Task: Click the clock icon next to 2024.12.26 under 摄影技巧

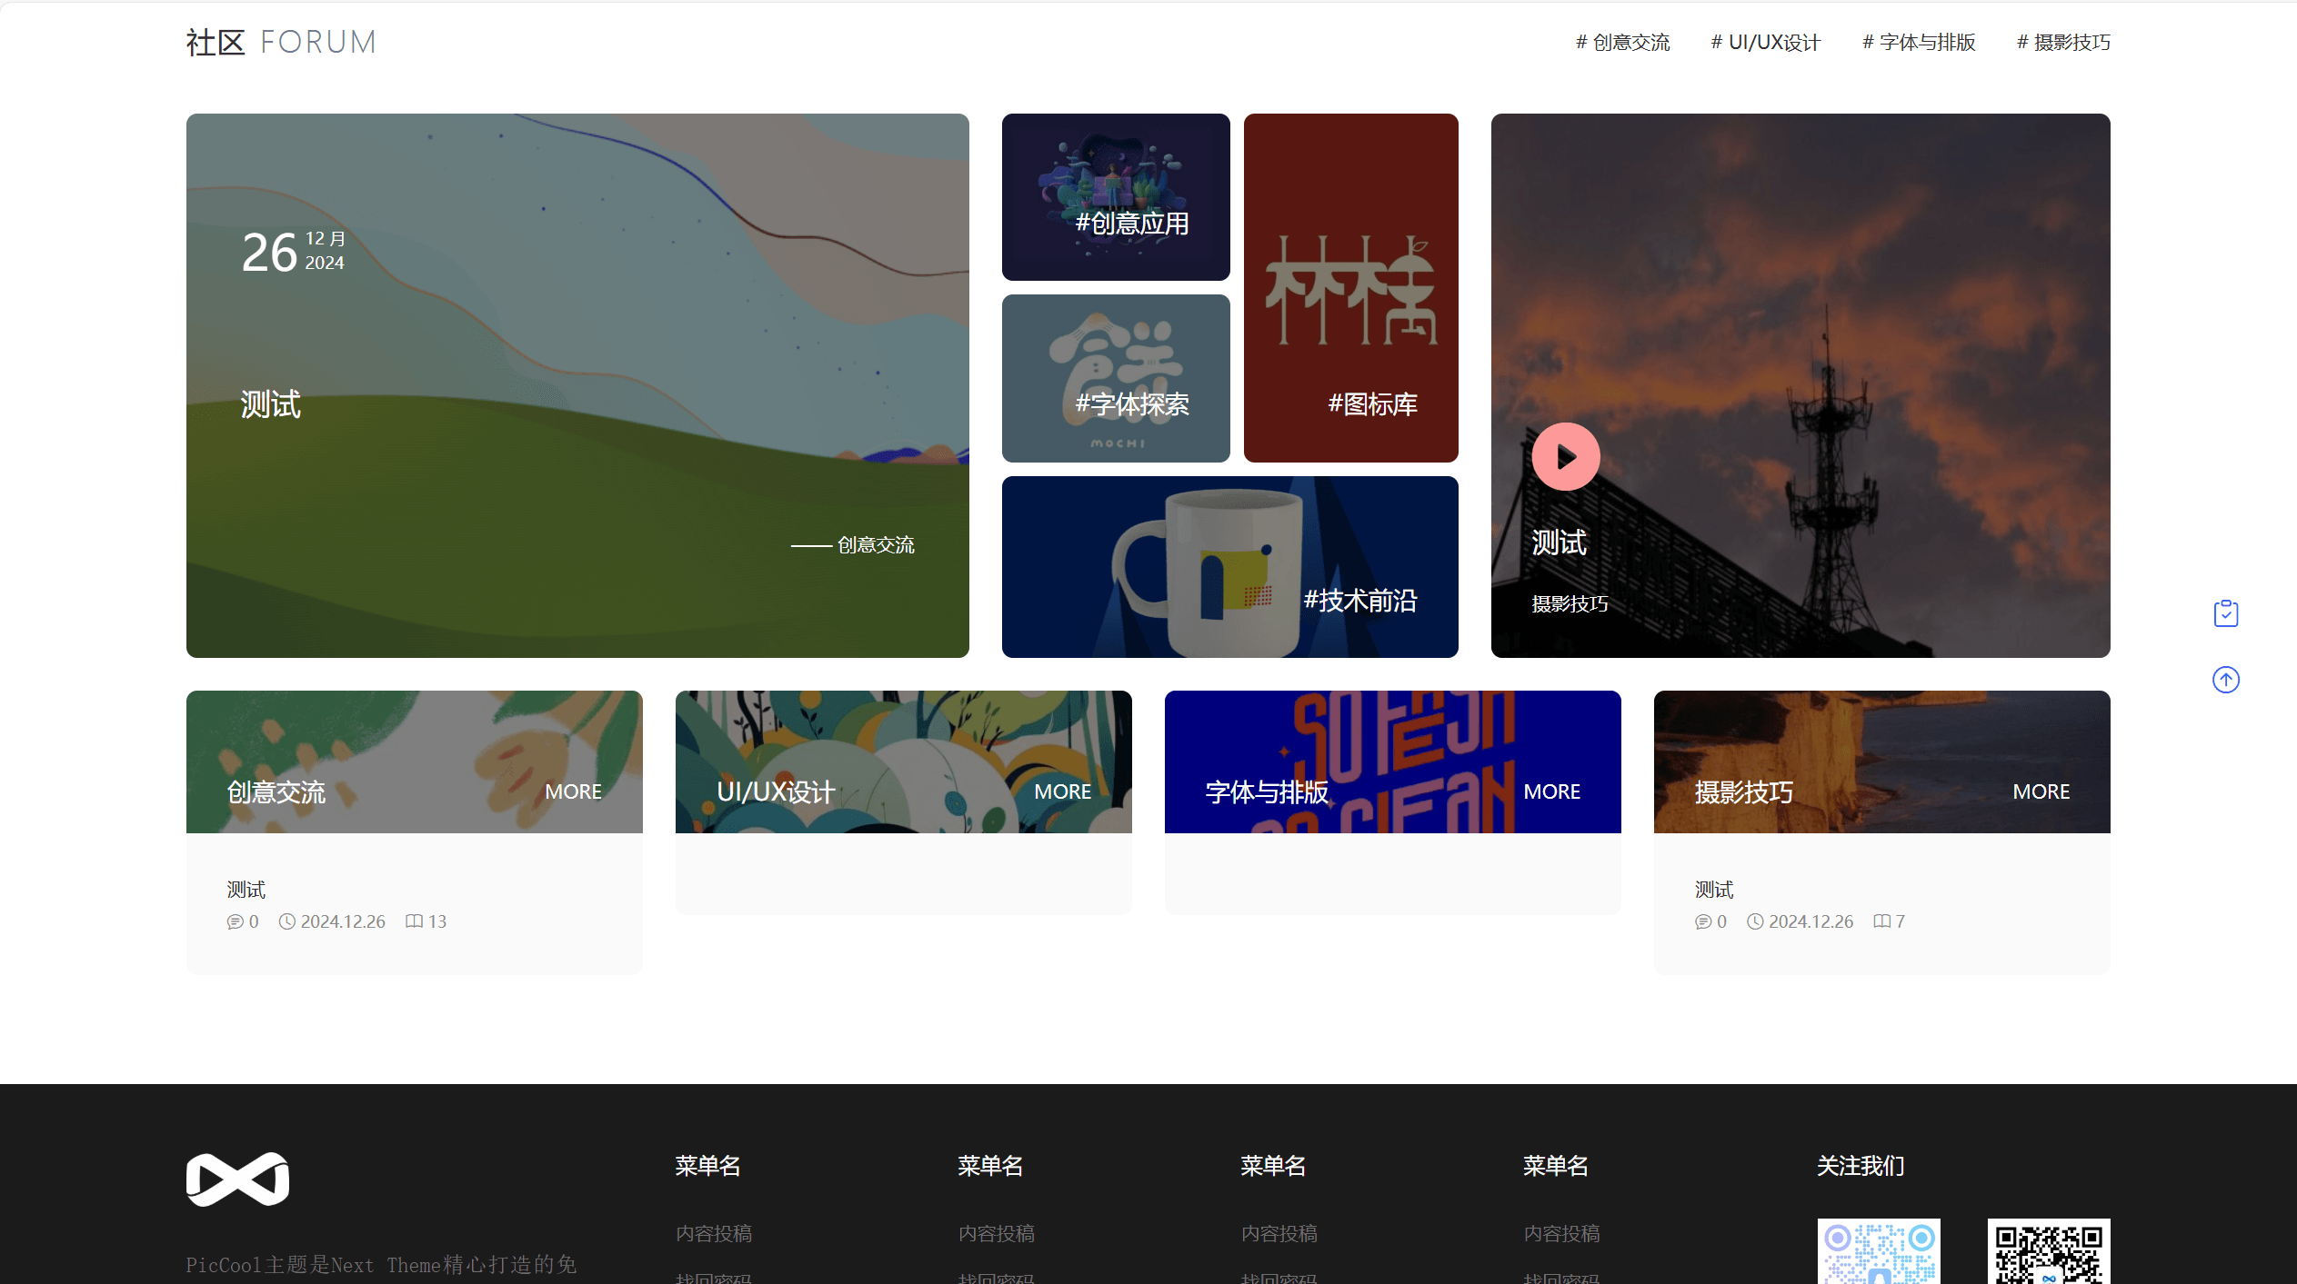Action: [x=1755, y=921]
